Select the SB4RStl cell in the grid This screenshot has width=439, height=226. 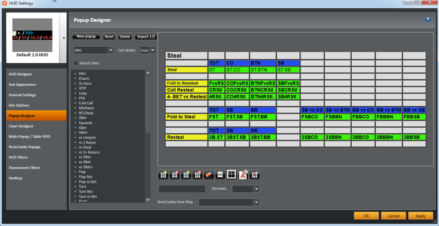288,96
